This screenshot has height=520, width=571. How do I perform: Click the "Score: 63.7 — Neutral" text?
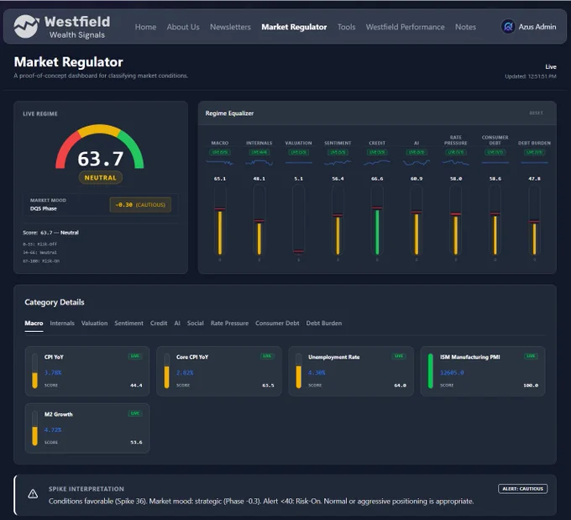click(50, 233)
